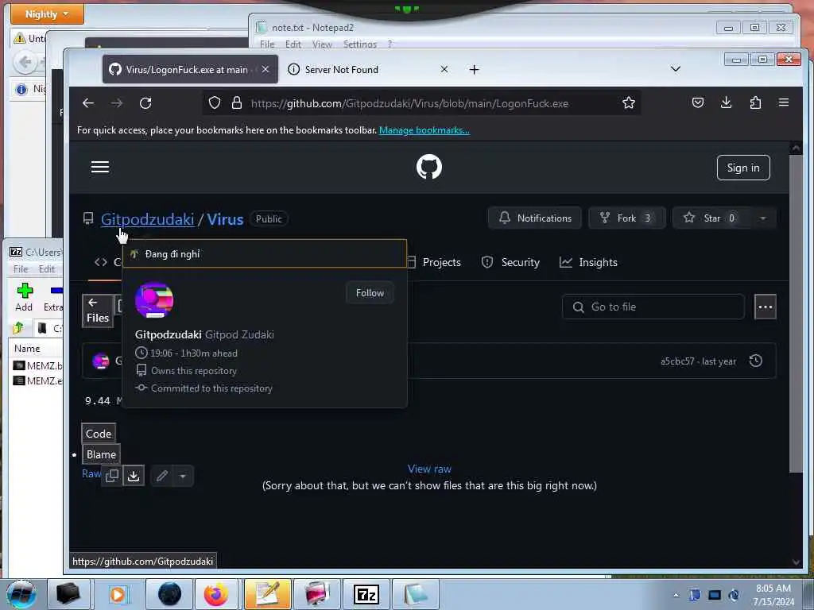814x610 pixels.
Task: Bookmark this page with the star icon
Action: tap(629, 103)
